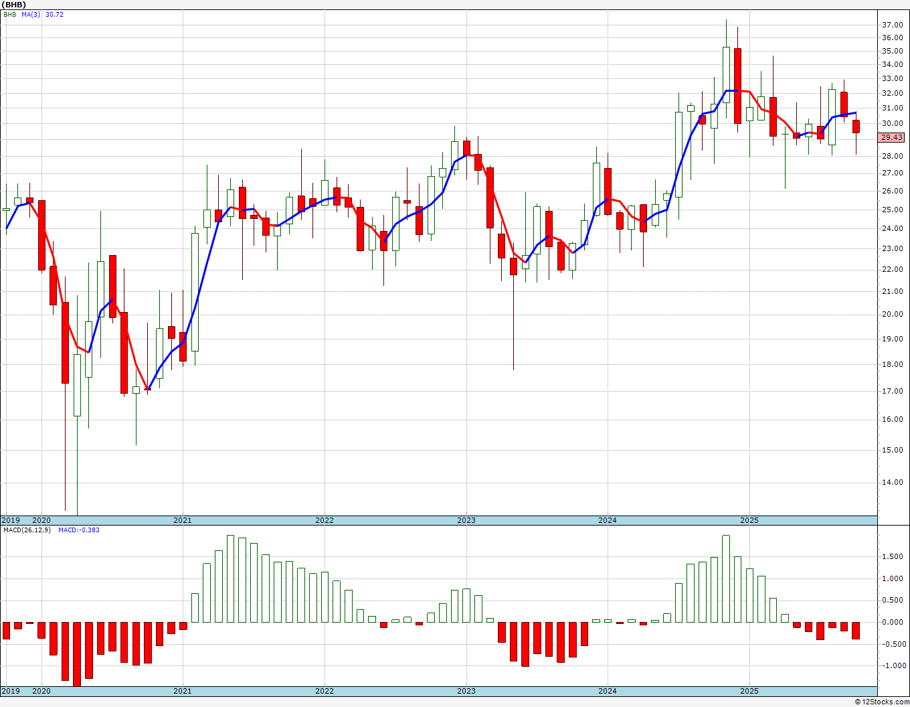The height and width of the screenshot is (707, 910).
Task: Click the 17.00 price axis label
Action: (892, 391)
